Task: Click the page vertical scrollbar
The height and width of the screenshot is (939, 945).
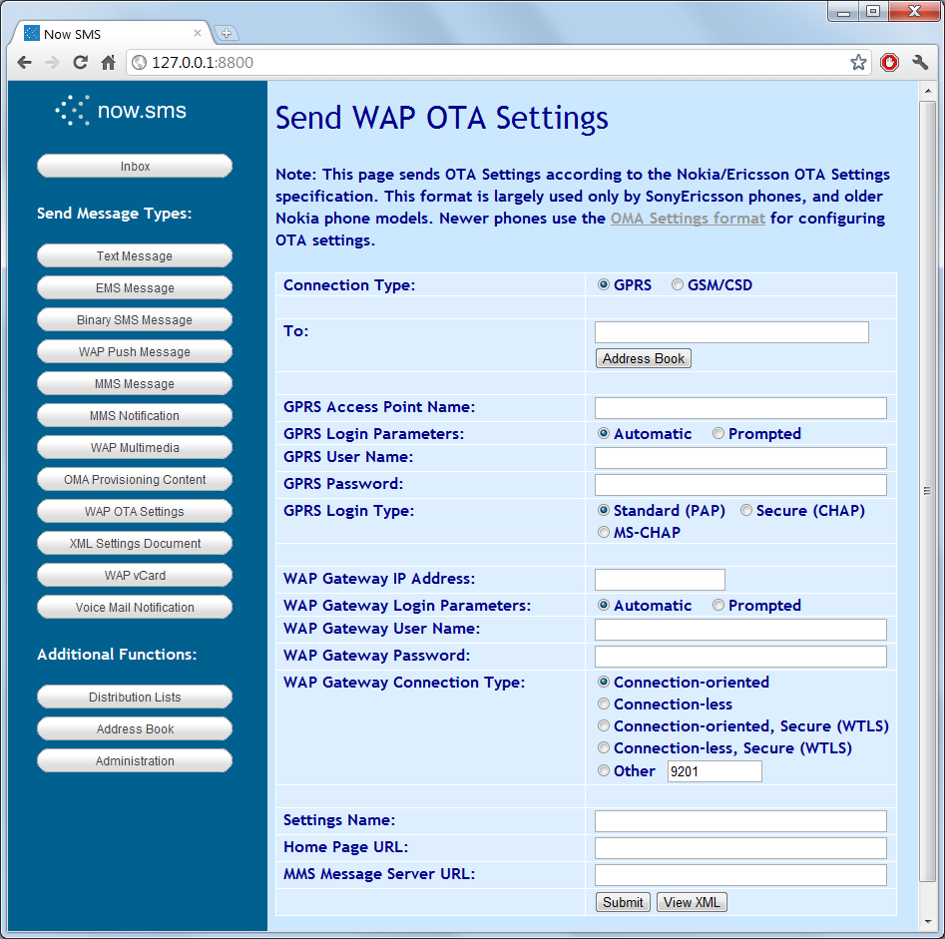Action: [x=927, y=489]
